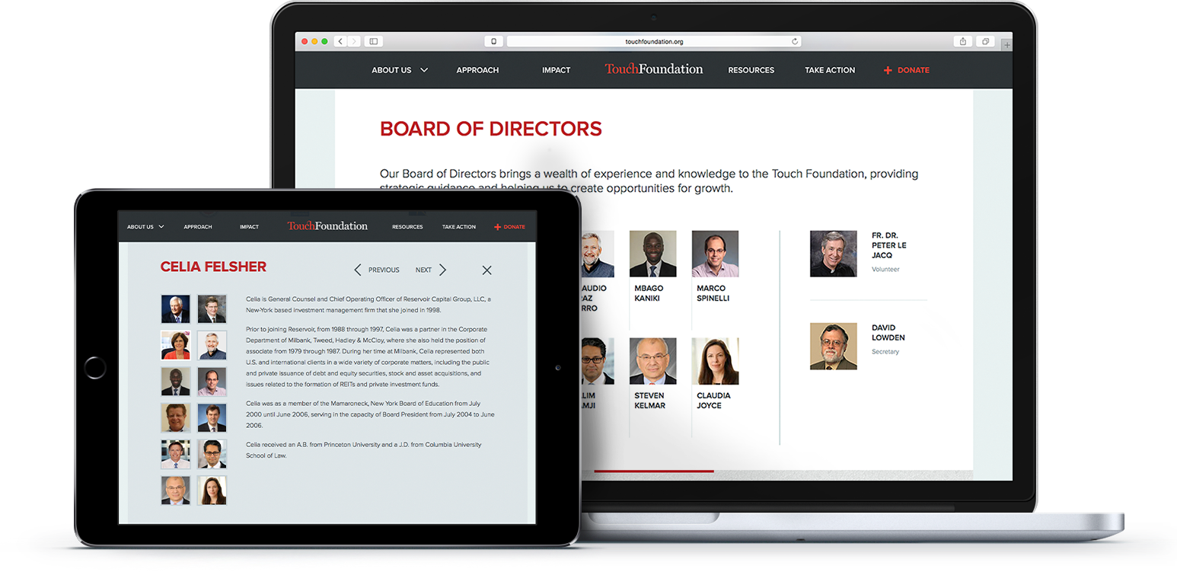The height and width of the screenshot is (572, 1177).
Task: Open Claudia Joyce photo on laptop
Action: pyautogui.click(x=715, y=361)
